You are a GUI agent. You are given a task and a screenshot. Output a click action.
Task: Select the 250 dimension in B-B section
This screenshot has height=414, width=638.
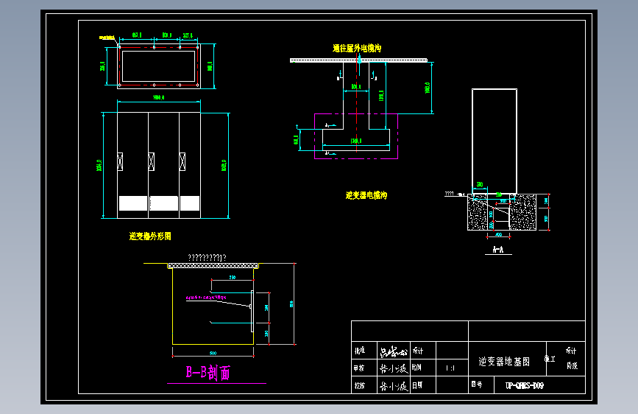pyautogui.click(x=233, y=277)
